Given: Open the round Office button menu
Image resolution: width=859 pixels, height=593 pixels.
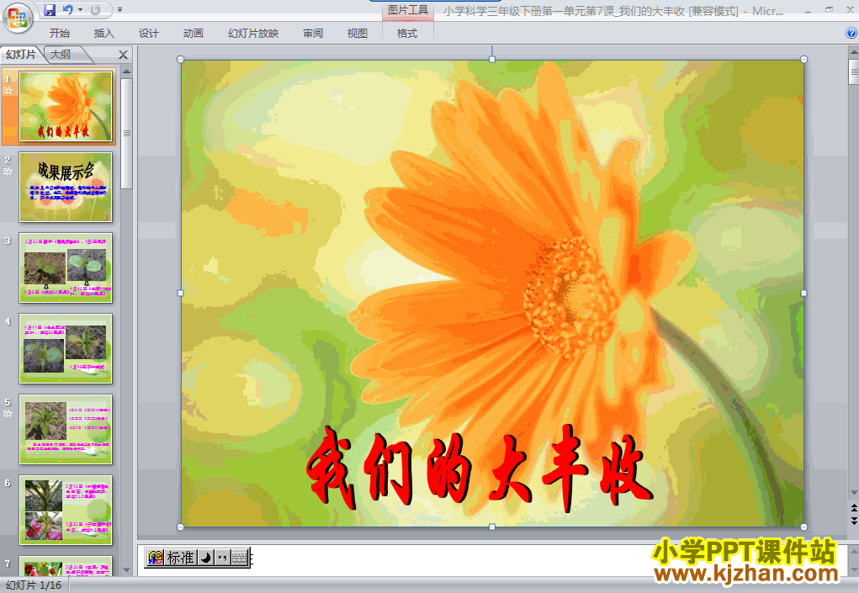Looking at the screenshot, I should tap(18, 18).
